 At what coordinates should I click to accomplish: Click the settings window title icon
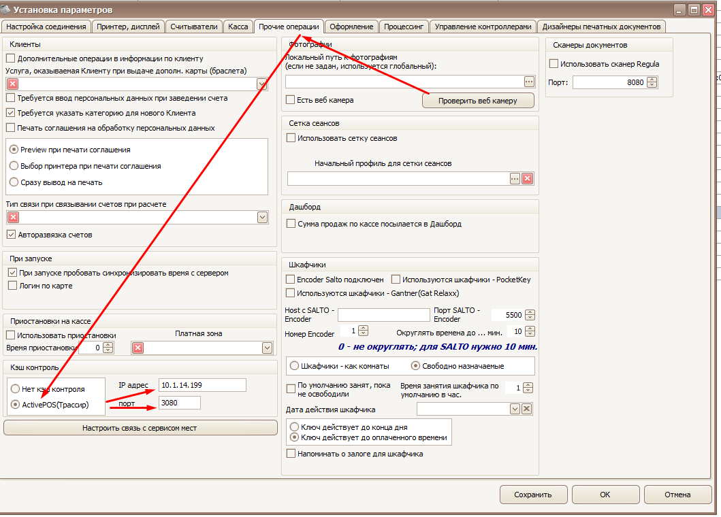point(6,10)
